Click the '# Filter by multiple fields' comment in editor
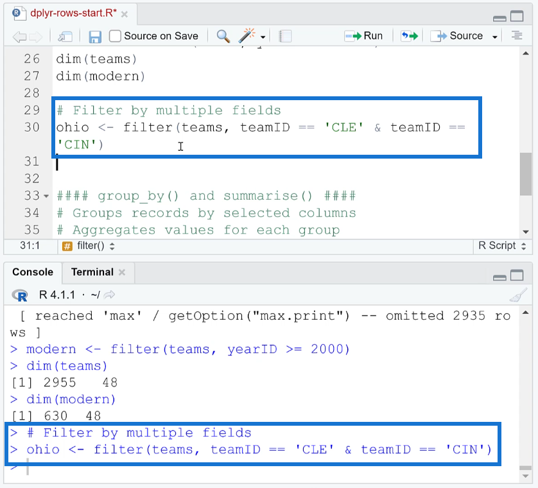The height and width of the screenshot is (488, 538). pos(168,110)
